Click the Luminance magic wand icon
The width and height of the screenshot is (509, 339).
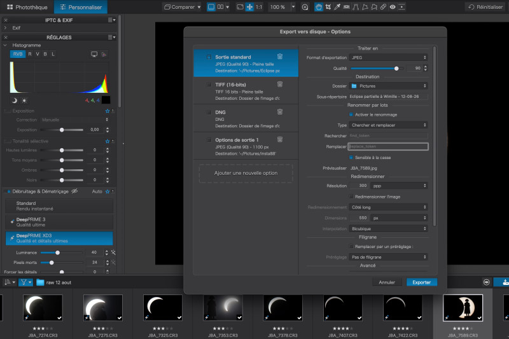pyautogui.click(x=113, y=252)
